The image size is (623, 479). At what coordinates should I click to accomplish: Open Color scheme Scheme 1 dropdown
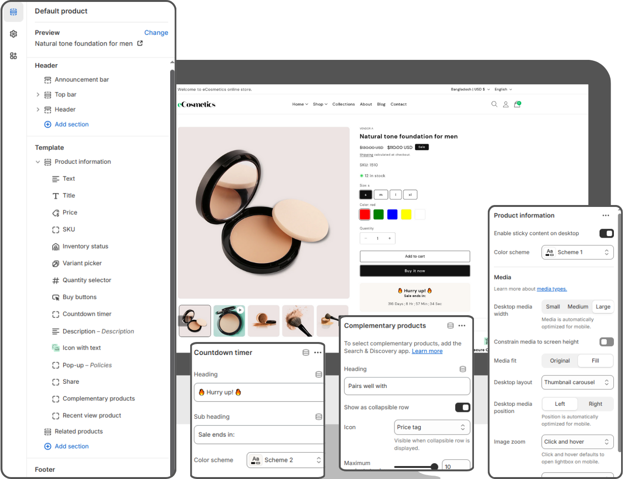pos(577,252)
